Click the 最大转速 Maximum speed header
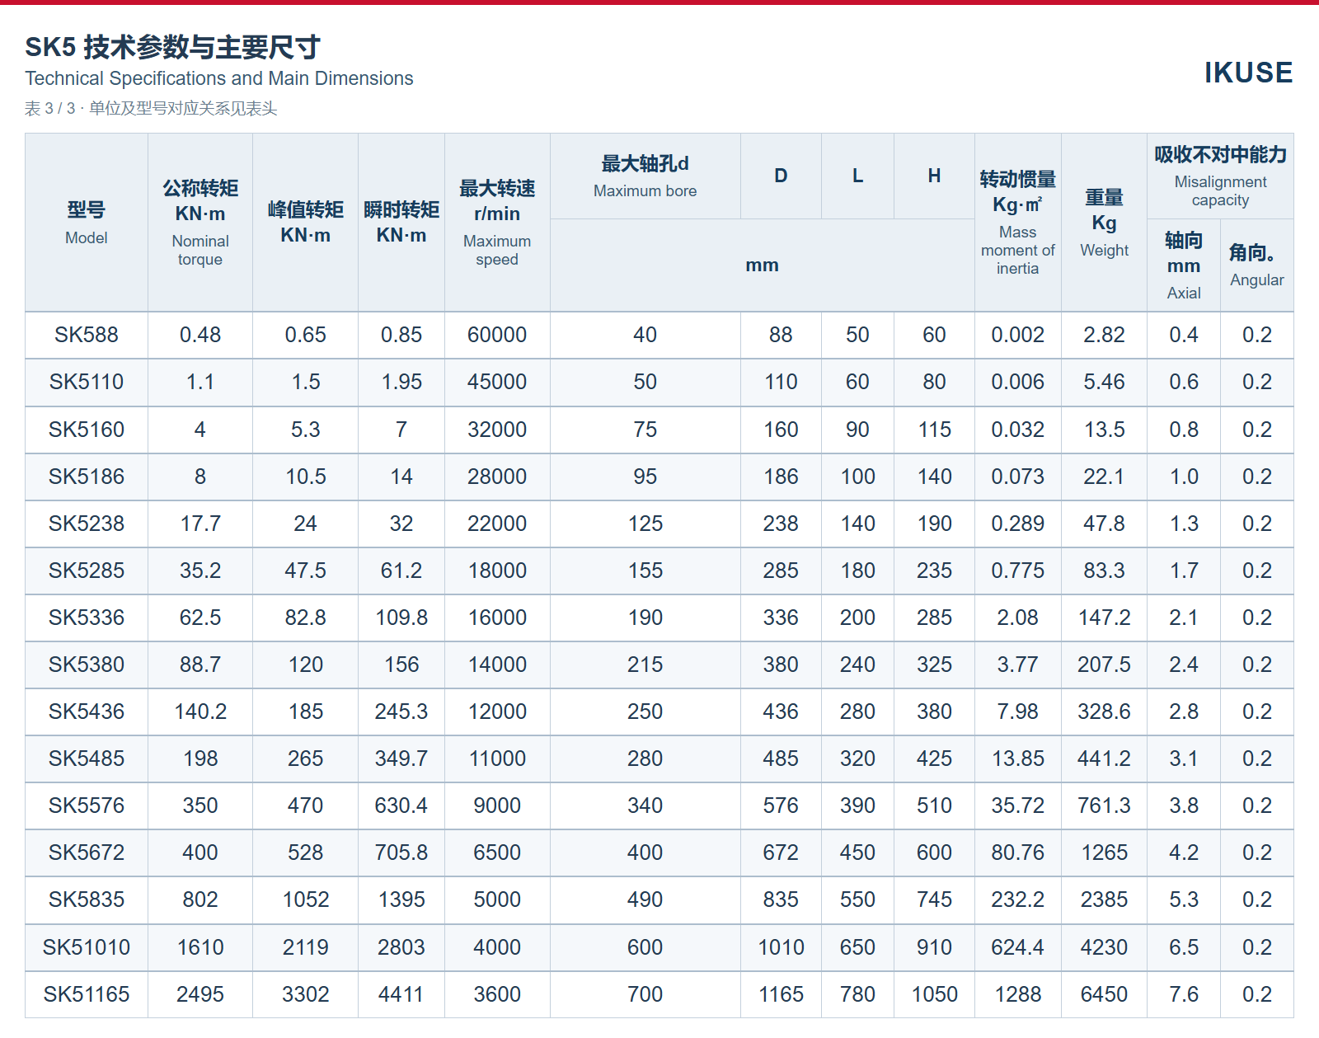Image resolution: width=1319 pixels, height=1038 pixels. click(x=497, y=223)
